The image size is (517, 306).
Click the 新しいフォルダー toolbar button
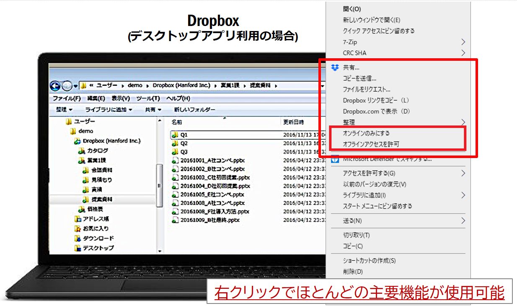(195, 109)
